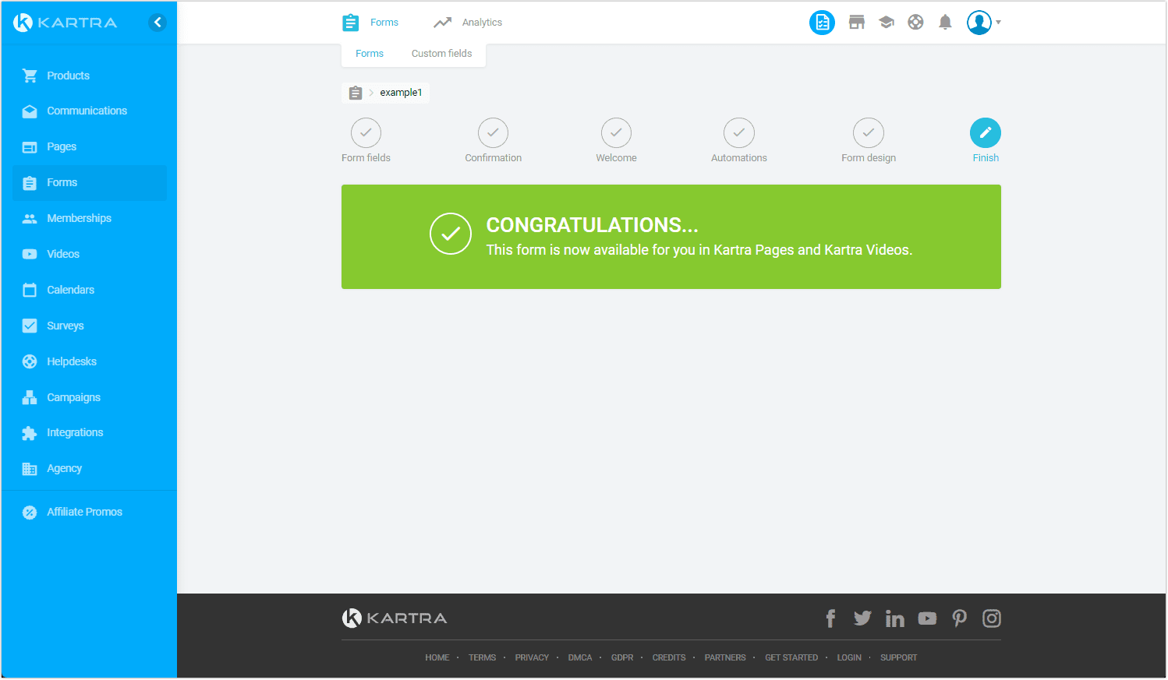Image resolution: width=1168 pixels, height=680 pixels.
Task: Go to the Welcome step
Action: click(x=616, y=140)
